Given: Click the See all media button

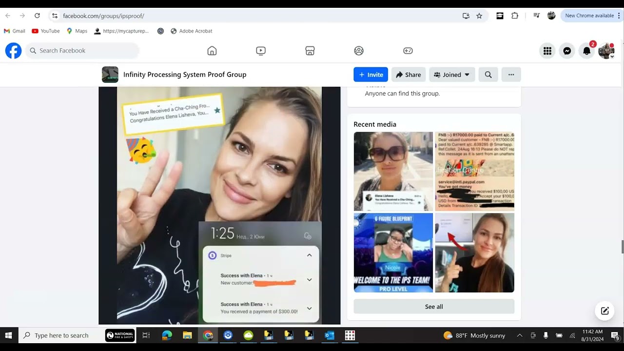Looking at the screenshot, I should pyautogui.click(x=434, y=307).
